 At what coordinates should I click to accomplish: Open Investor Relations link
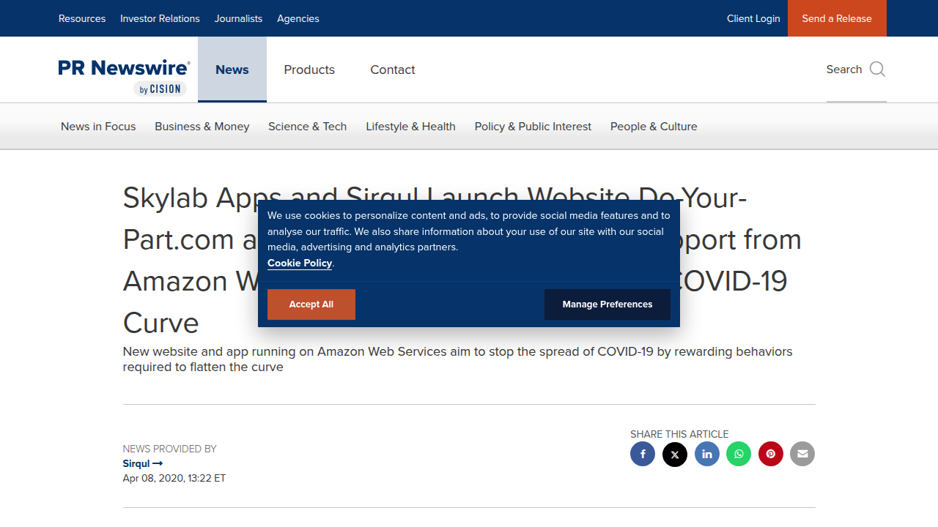[x=160, y=18]
